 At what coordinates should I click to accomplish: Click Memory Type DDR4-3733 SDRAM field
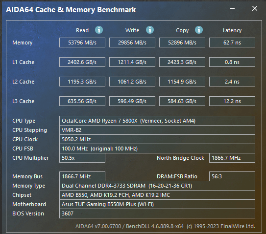[x=157, y=186]
